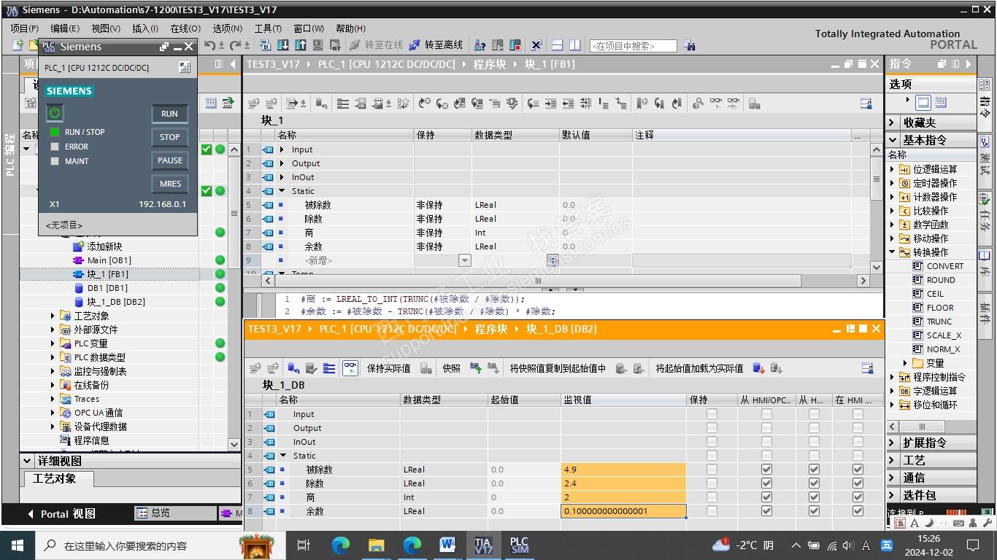Image resolution: width=997 pixels, height=560 pixels.
Task: Click the TRUNC instruction in instruction list
Action: (939, 322)
